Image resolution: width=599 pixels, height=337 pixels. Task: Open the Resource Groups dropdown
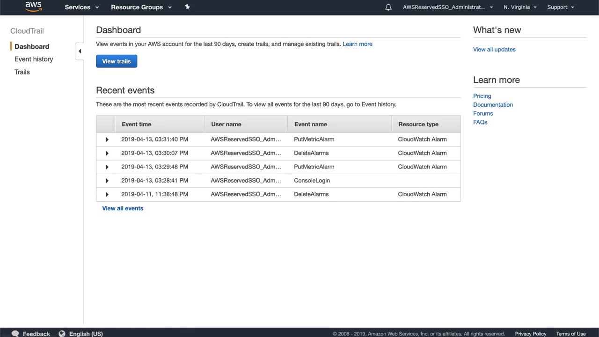141,7
